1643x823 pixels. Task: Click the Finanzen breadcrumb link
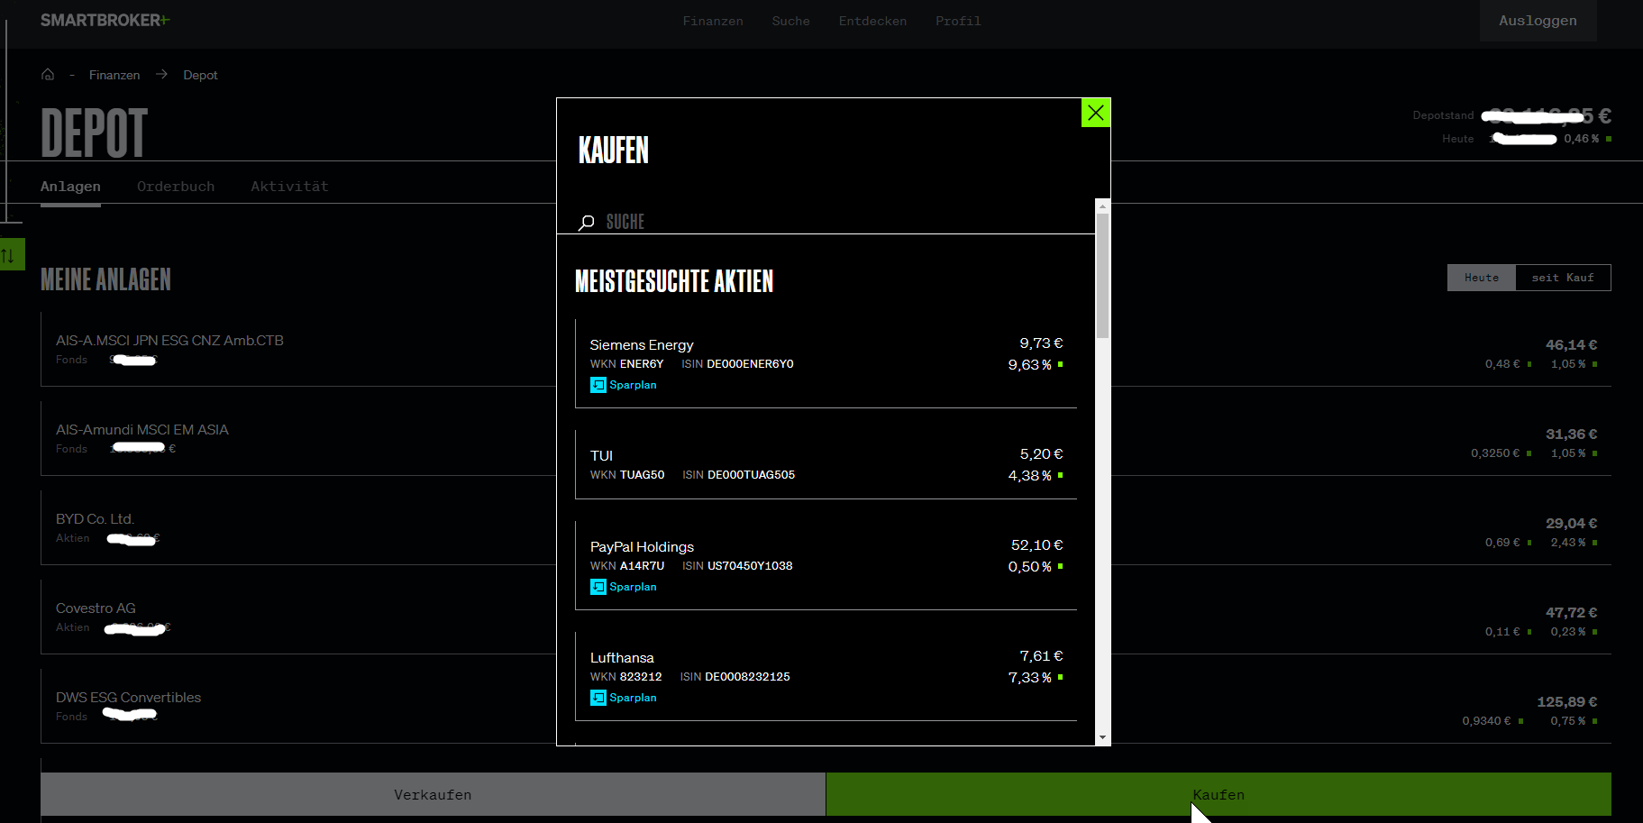(x=114, y=75)
